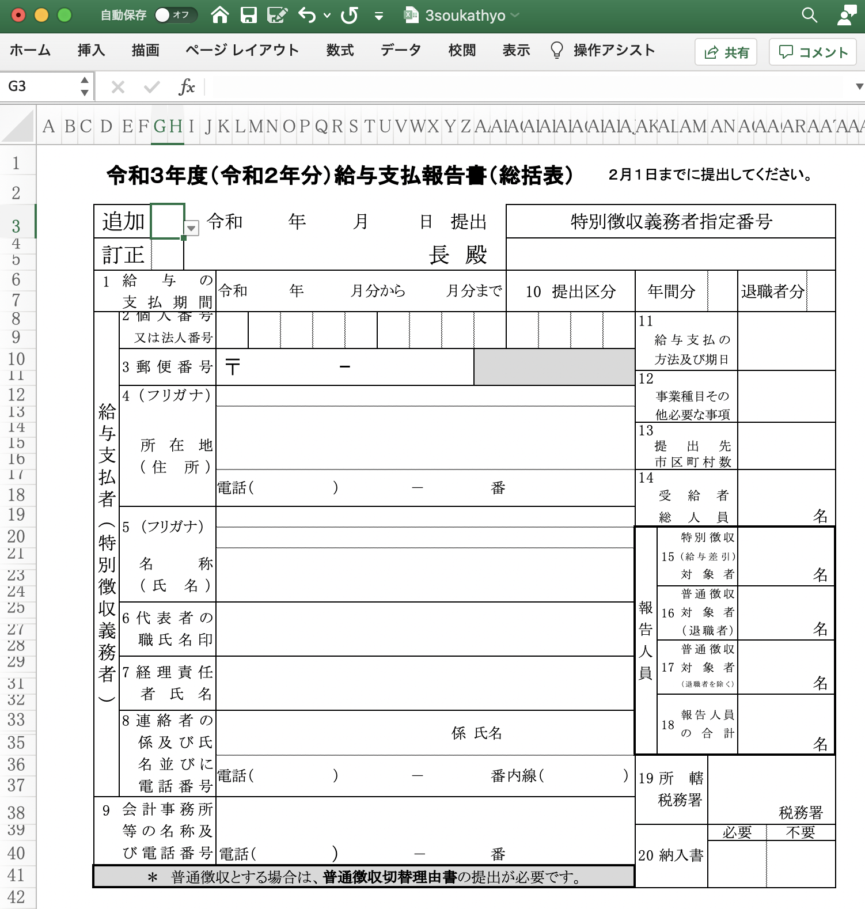
Task: Click the Redo circular arrow icon
Action: [x=350, y=15]
